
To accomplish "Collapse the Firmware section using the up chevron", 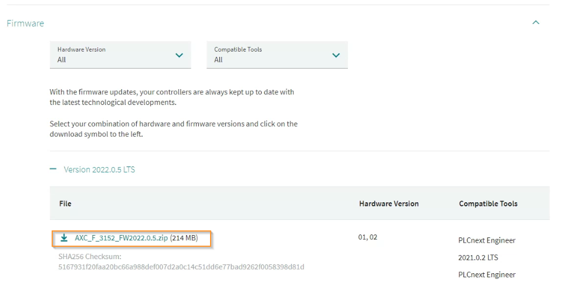I will [x=536, y=23].
